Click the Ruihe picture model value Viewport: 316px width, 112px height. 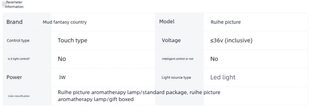point(226,22)
